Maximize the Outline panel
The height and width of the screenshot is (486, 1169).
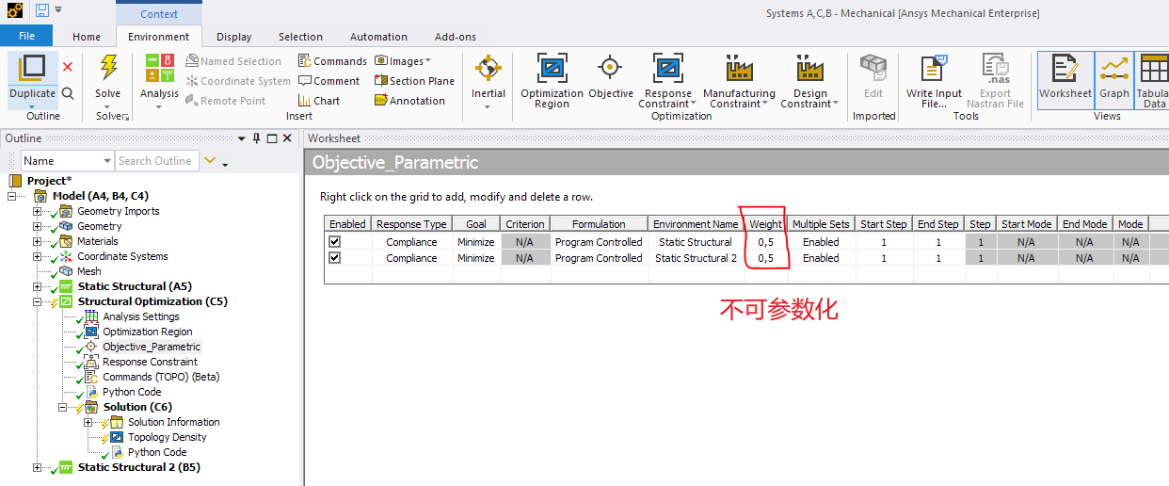tap(272, 138)
